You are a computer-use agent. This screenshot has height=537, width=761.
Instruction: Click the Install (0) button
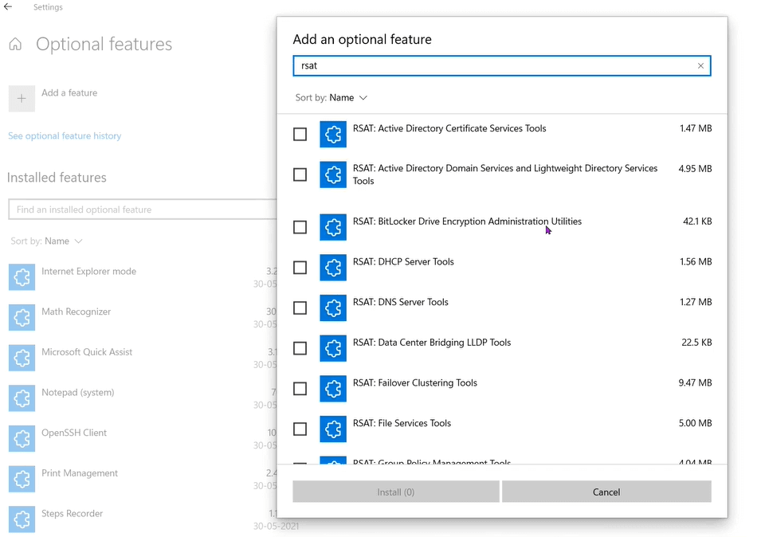coord(396,492)
